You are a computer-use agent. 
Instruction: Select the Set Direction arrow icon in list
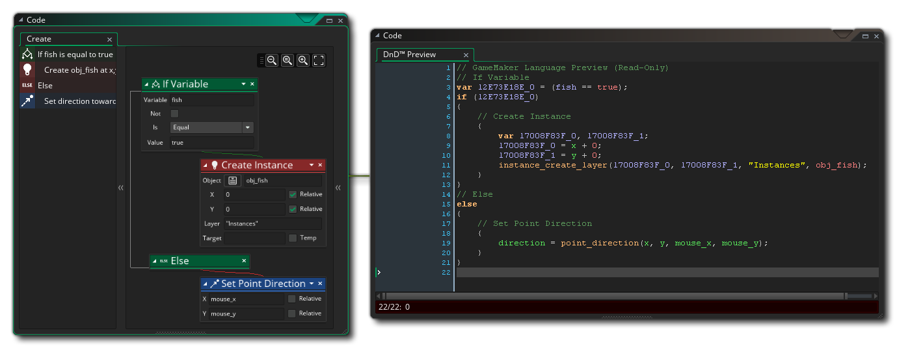pos(27,101)
